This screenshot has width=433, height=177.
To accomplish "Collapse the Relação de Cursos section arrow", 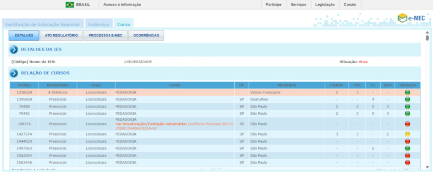I will pyautogui.click(x=14, y=73).
